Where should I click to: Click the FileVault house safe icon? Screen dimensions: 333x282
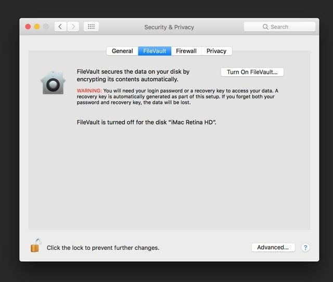[53, 83]
